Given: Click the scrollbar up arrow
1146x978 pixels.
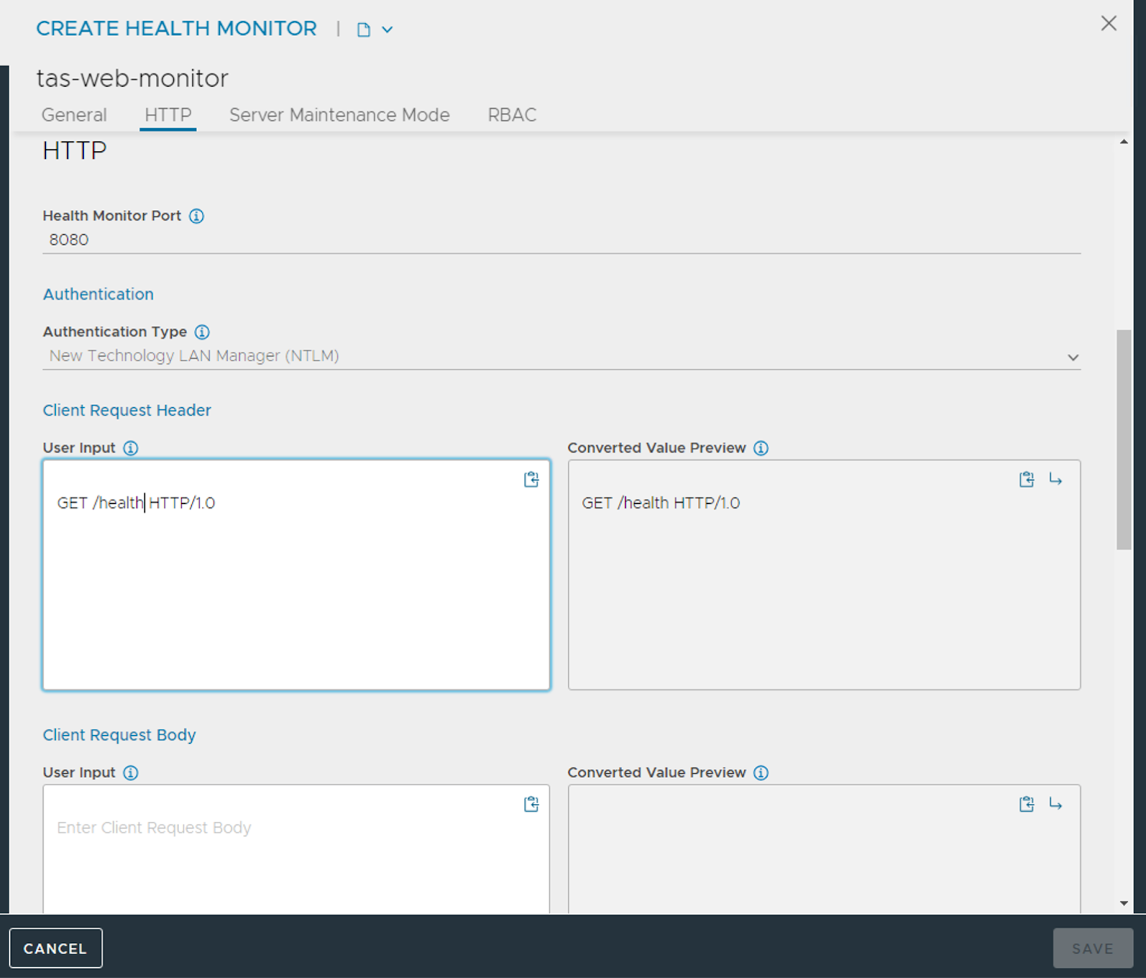Looking at the screenshot, I should tap(1124, 142).
